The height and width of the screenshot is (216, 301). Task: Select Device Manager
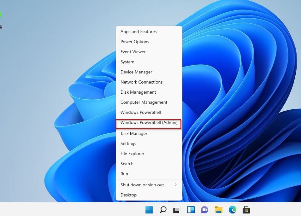136,72
